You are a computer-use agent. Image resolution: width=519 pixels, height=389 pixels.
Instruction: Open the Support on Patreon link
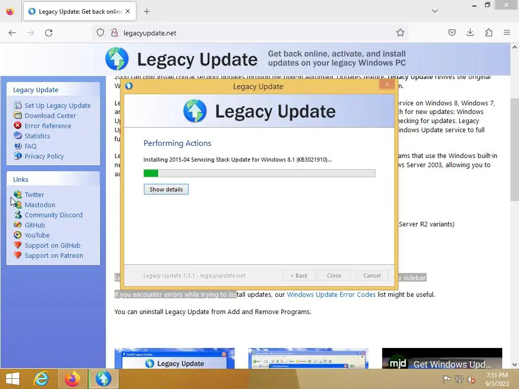(54, 255)
